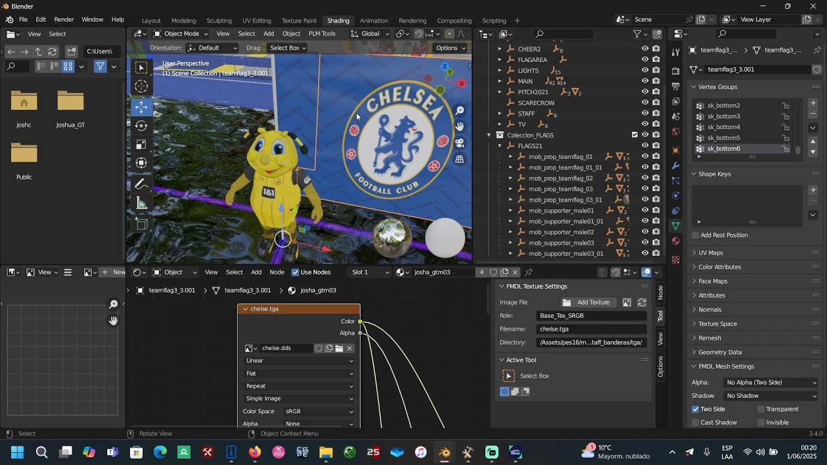The width and height of the screenshot is (827, 465).
Task: Enable the Transparent checkbox
Action: click(760, 409)
